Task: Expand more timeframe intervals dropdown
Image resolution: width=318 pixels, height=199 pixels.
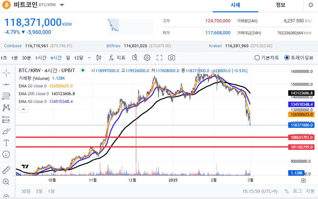Action: (x=89, y=58)
